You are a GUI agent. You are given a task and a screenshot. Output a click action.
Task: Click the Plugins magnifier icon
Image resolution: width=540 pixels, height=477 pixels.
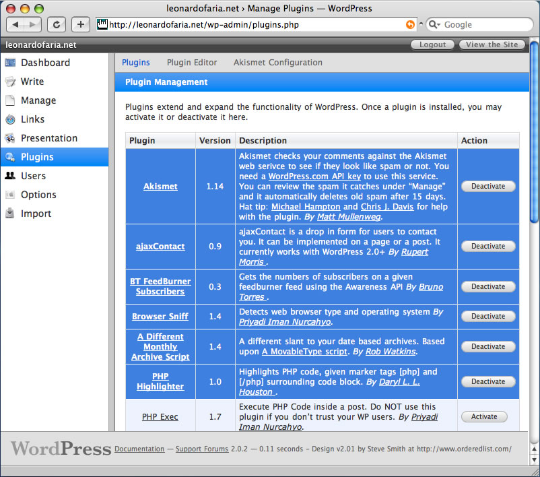[x=10, y=157]
